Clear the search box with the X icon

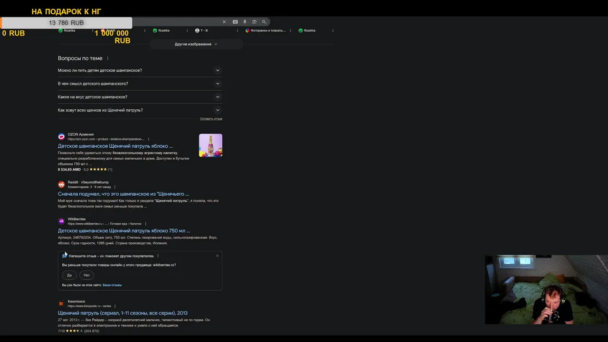tap(224, 22)
